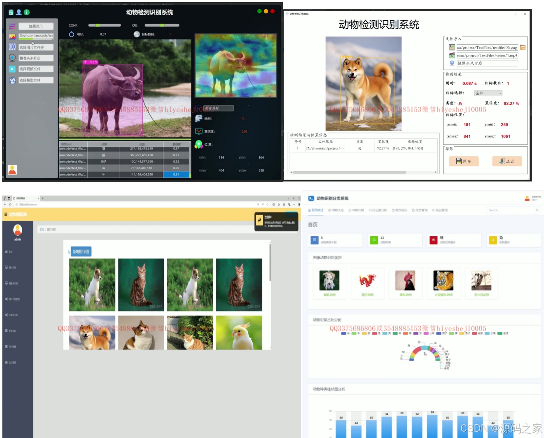Click the TestFiles/video/1.mp4 path field
Image resolution: width=544 pixels, height=438 pixels.
(487, 55)
